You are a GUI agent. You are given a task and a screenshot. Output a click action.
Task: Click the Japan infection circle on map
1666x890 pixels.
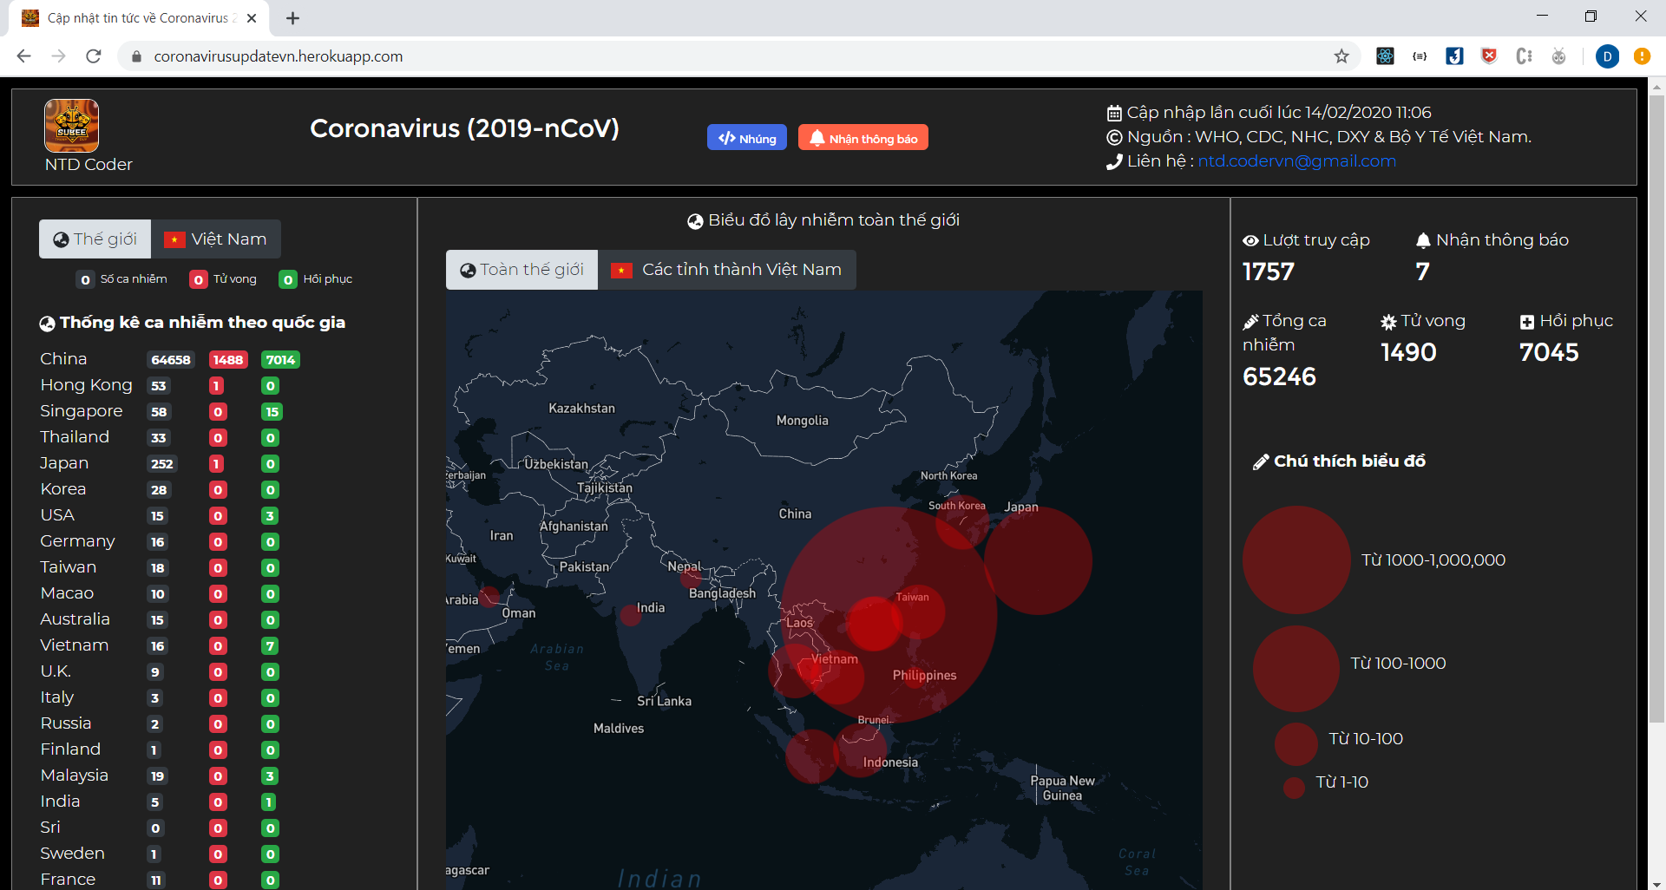(x=1038, y=560)
